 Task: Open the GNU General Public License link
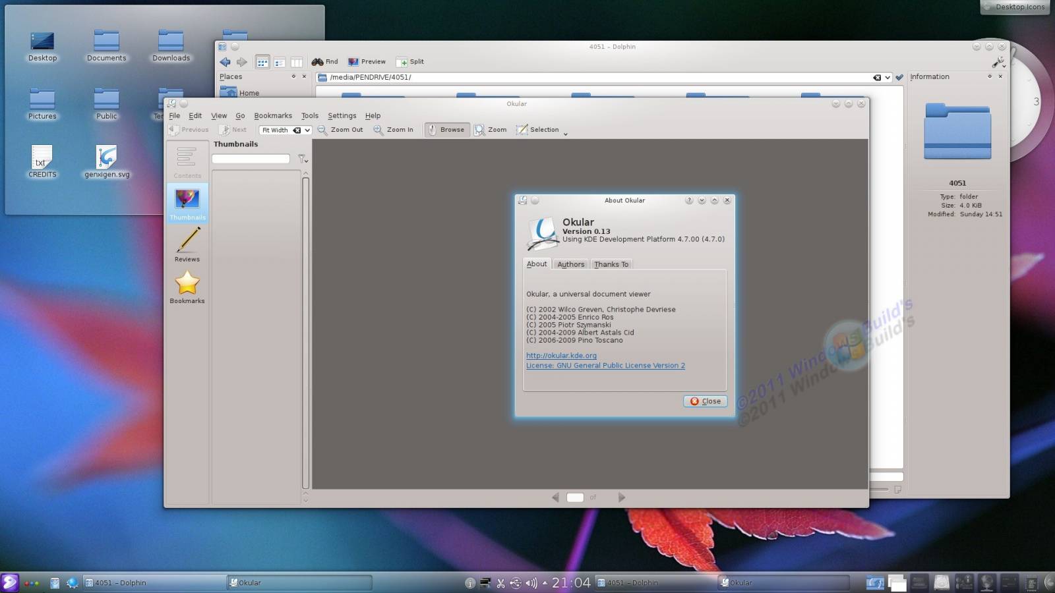pos(605,366)
